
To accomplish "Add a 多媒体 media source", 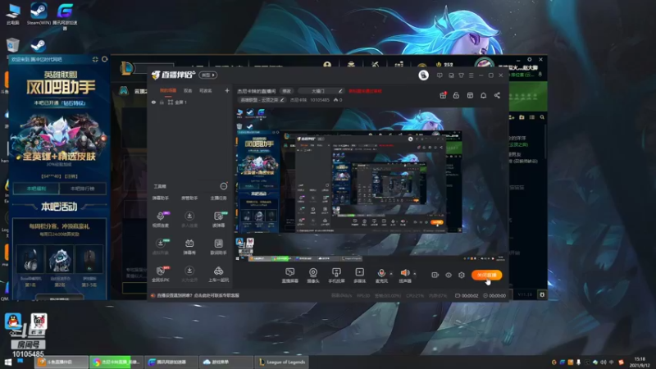I will (359, 276).
